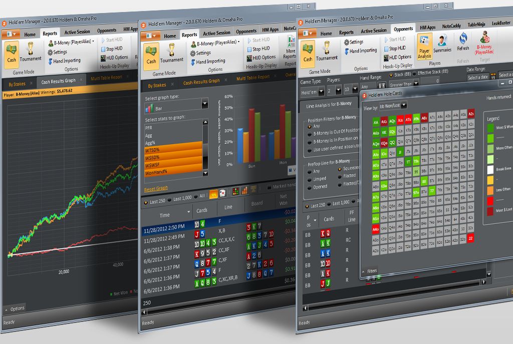The height and width of the screenshot is (344, 513).
Task: Select Cash game mode in left window
Action: click(x=12, y=54)
